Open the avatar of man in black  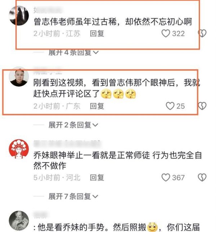coord(19,77)
